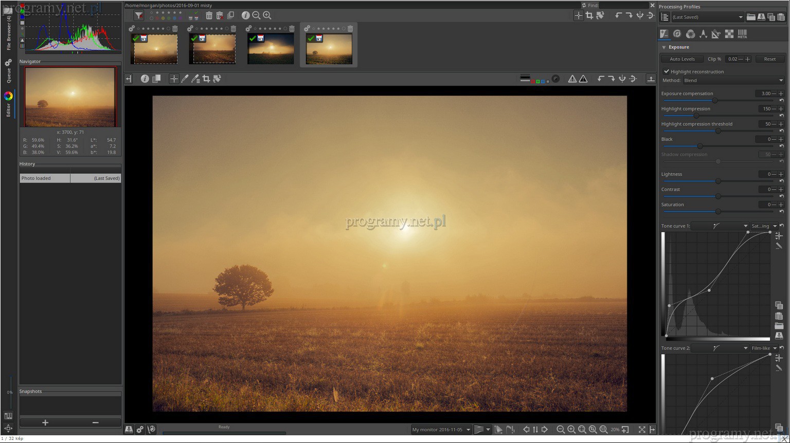The image size is (790, 443).
Task: Open the Last Saved profile dropdown
Action: (x=708, y=17)
